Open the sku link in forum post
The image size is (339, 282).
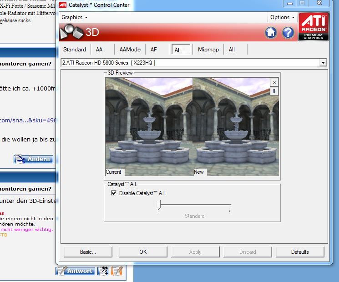[28, 120]
